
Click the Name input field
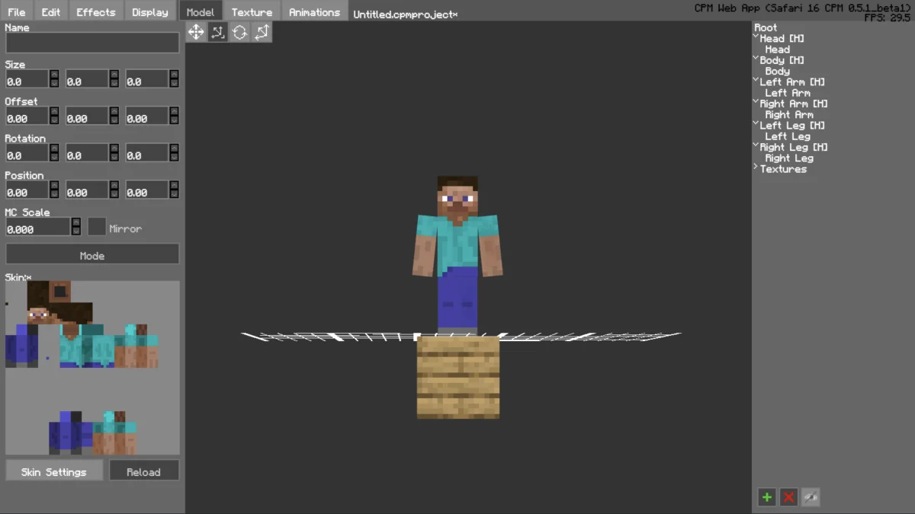(92, 43)
